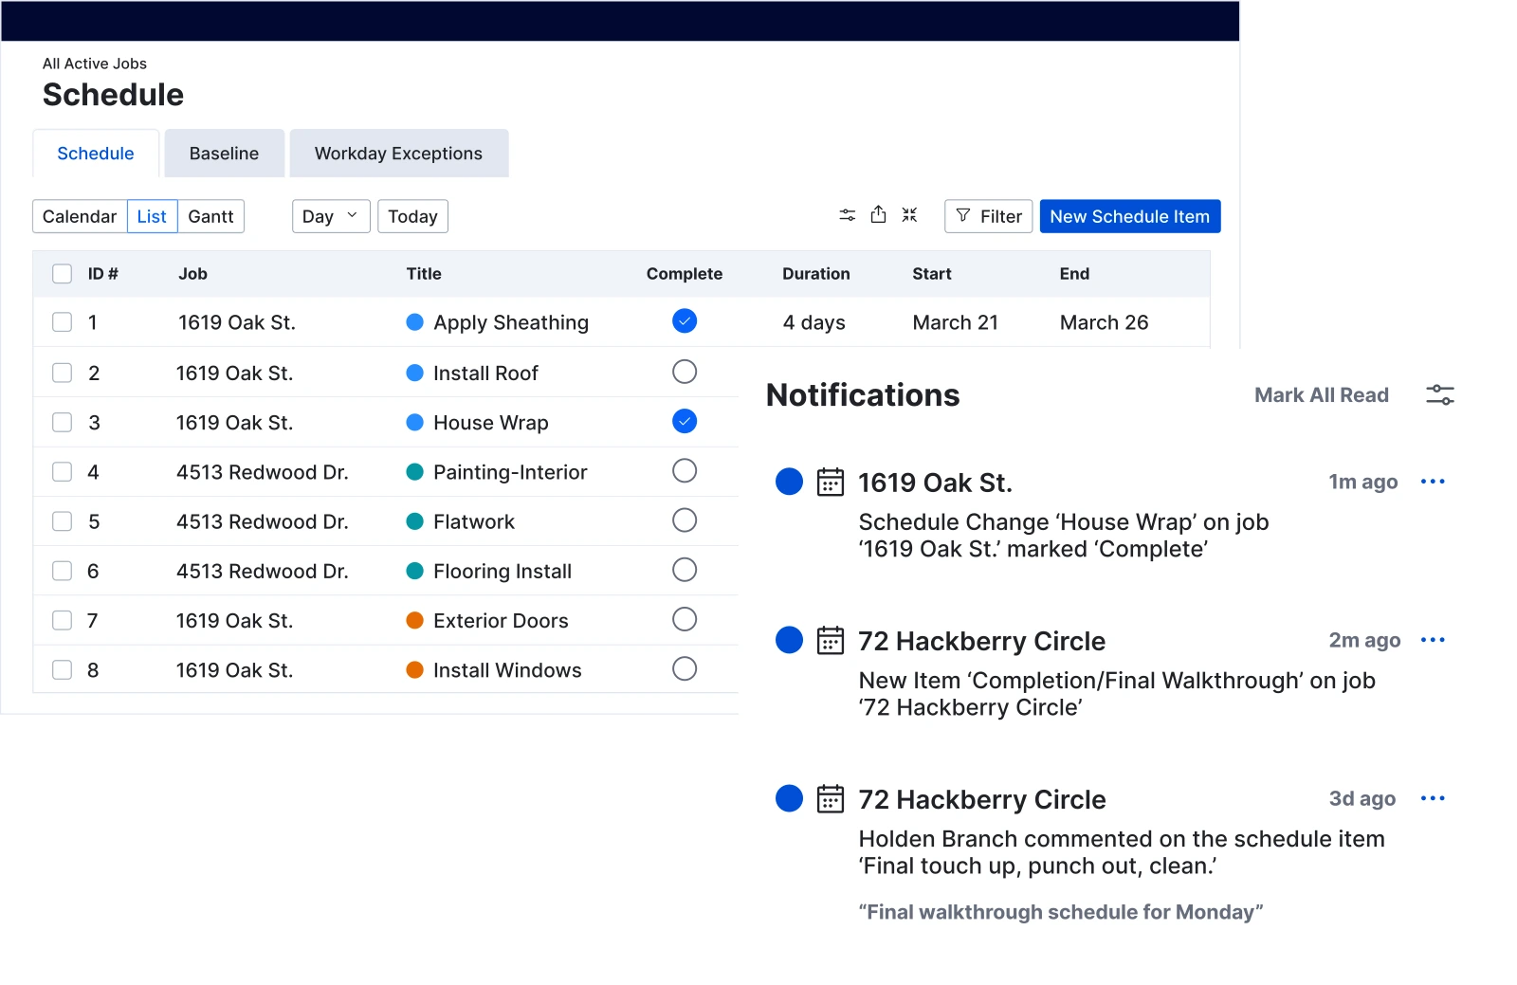Click New Schedule Item button

point(1130,216)
